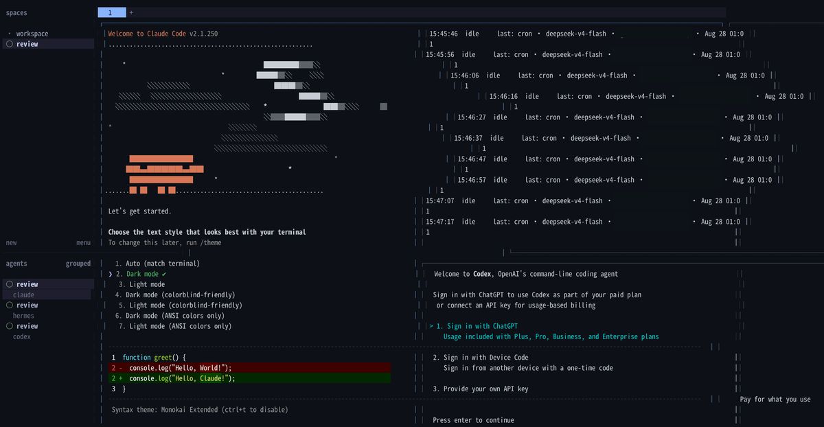
Task: Choose theme option 3. Light mode
Action: click(x=141, y=284)
